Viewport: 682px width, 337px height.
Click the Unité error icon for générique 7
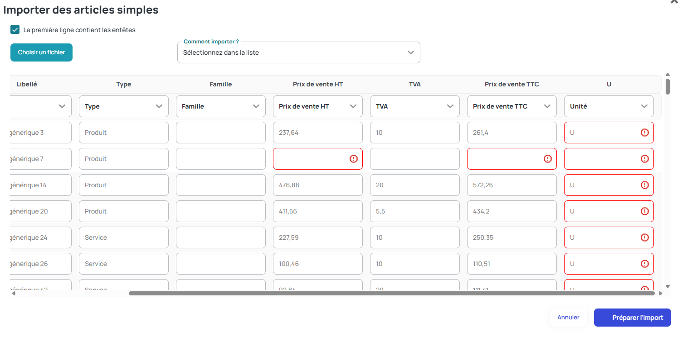point(644,159)
